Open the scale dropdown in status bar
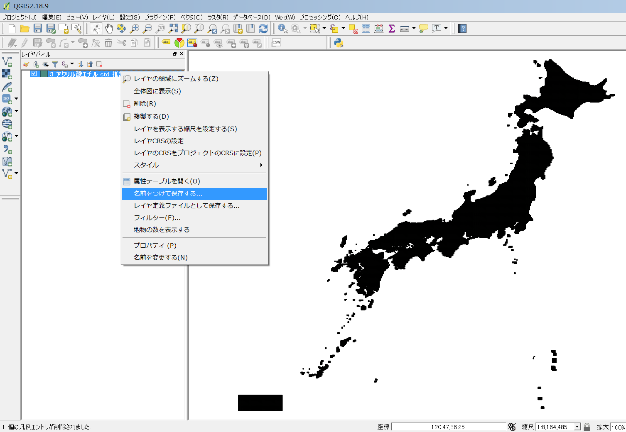The image size is (626, 432). (x=577, y=426)
